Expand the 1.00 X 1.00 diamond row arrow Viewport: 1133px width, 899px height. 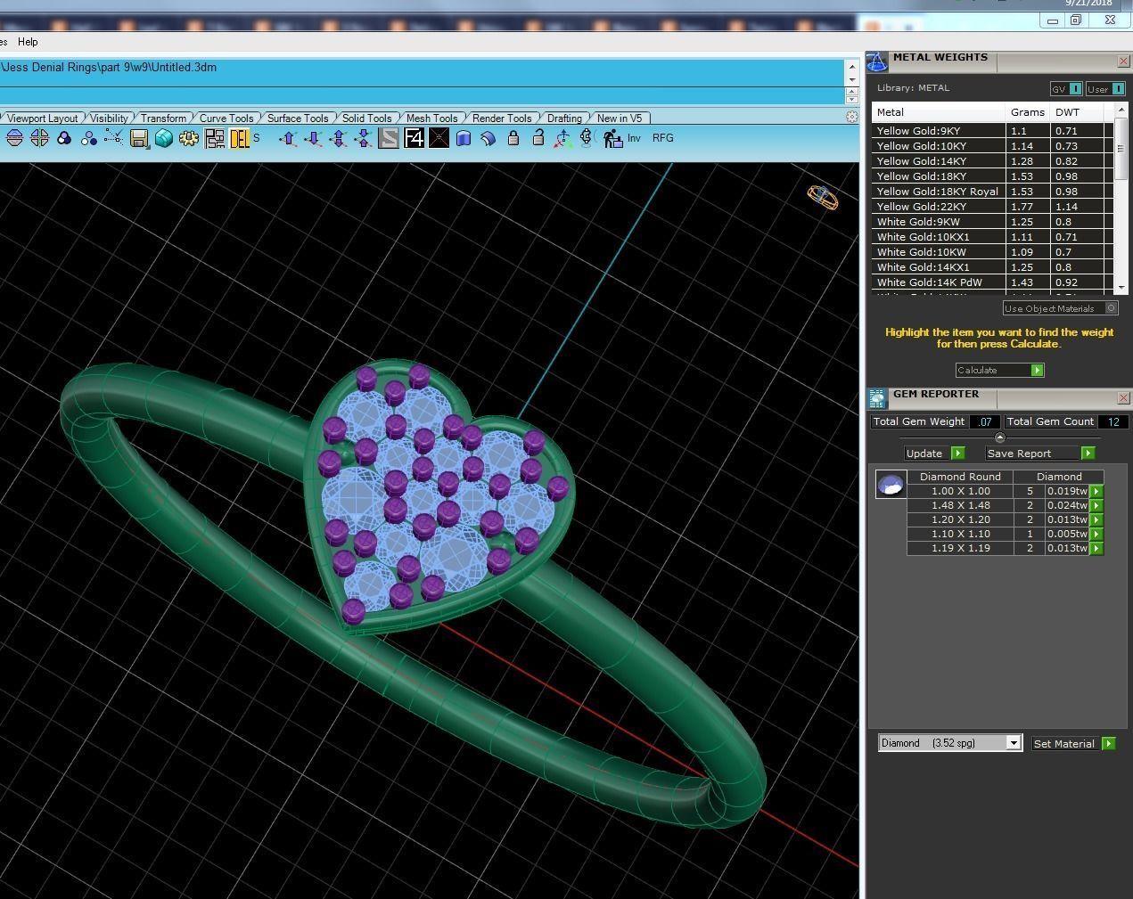click(x=1096, y=491)
